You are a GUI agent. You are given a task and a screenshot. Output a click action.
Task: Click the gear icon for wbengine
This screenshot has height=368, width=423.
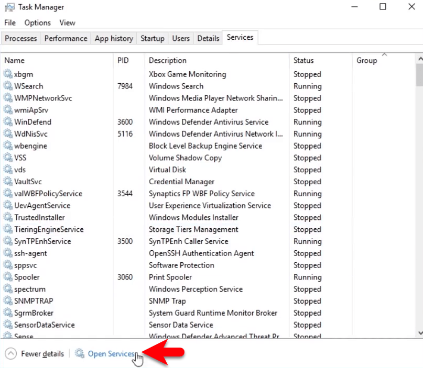click(8, 146)
